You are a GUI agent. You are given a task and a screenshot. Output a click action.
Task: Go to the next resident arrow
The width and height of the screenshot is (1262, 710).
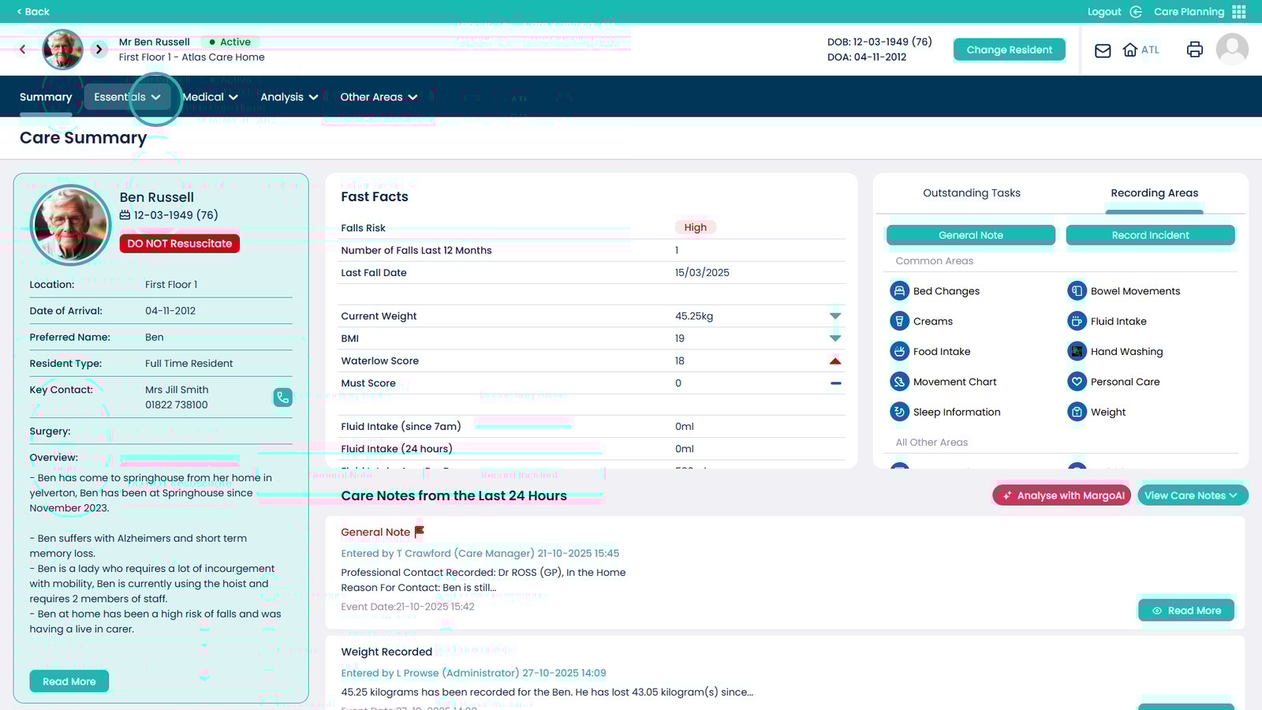[99, 50]
